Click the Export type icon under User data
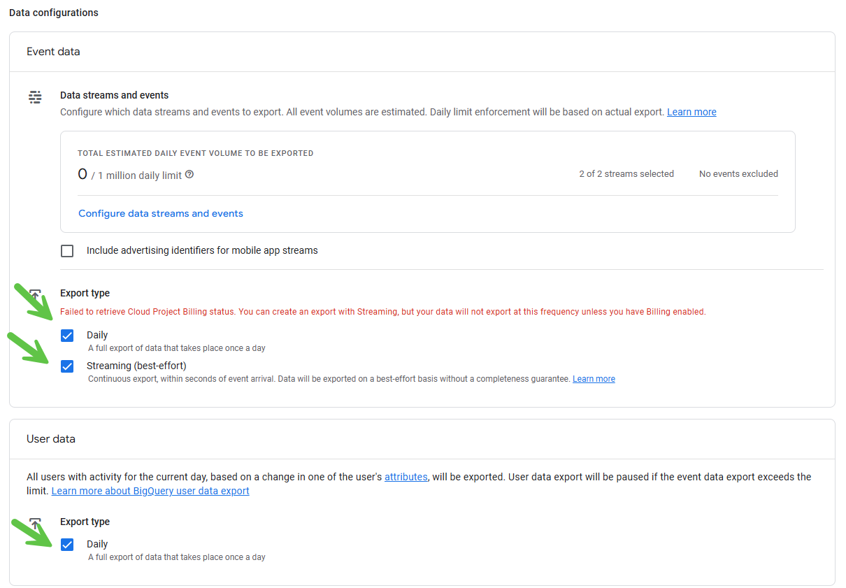This screenshot has width=846, height=588. (36, 522)
